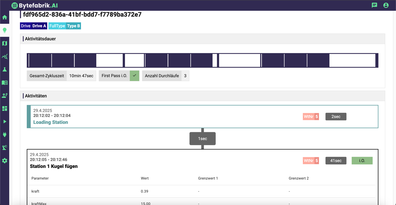Open the user account icon
Image resolution: width=396 pixels, height=205 pixels.
[386, 5]
